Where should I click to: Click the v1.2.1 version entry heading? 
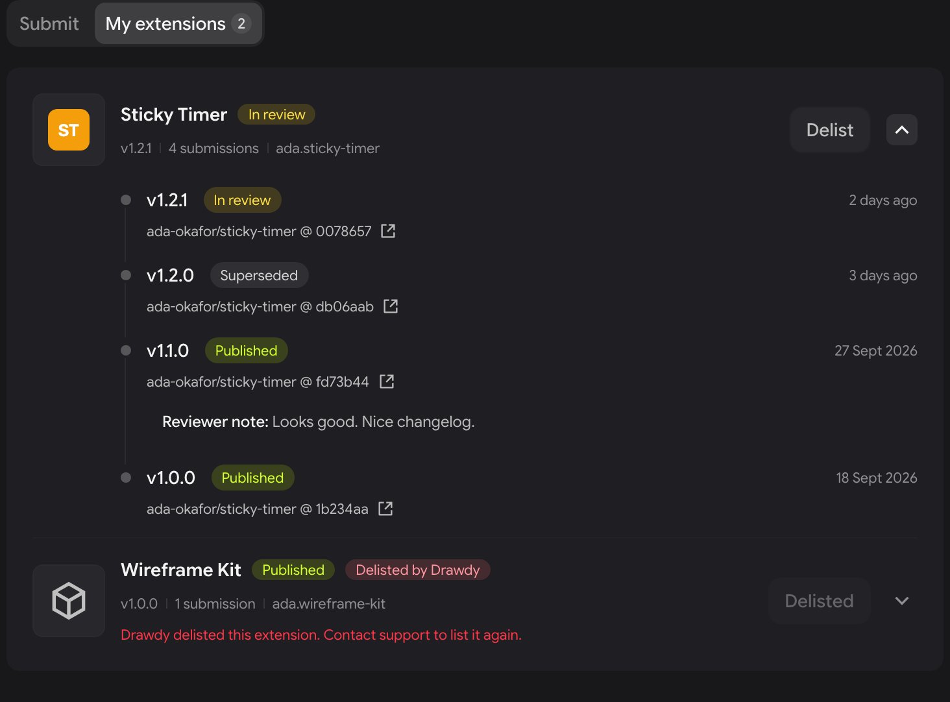[x=167, y=200]
